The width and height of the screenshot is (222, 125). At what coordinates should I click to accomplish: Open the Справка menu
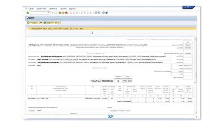pos(72,9)
